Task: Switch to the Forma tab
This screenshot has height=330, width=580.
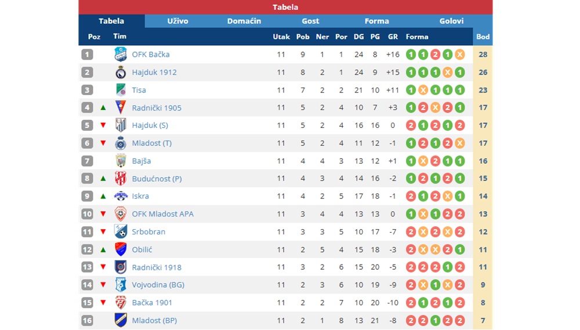Action: pos(376,21)
